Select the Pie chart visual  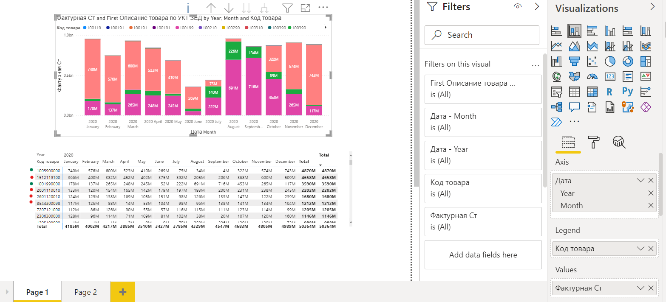click(610, 61)
